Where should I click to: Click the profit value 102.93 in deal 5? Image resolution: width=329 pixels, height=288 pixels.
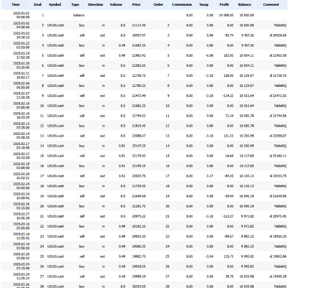coord(228,56)
